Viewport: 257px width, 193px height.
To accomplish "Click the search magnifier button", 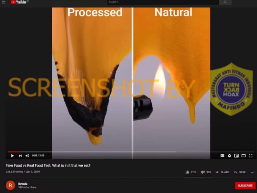I will (225, 2).
